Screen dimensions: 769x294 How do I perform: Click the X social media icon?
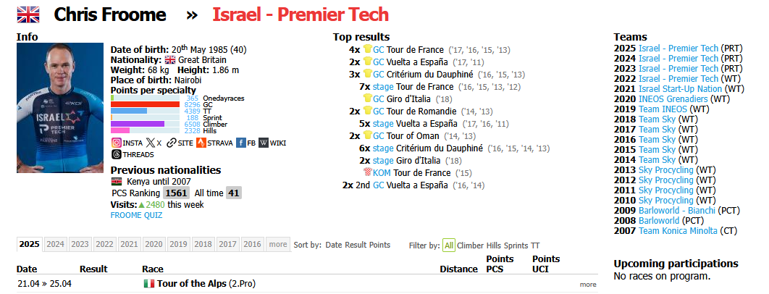[x=150, y=143]
